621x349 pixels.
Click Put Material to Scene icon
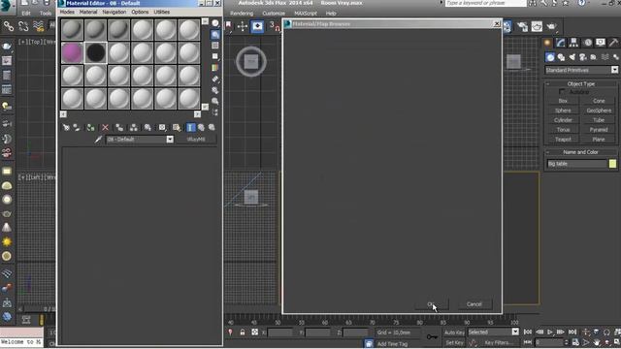[77, 127]
